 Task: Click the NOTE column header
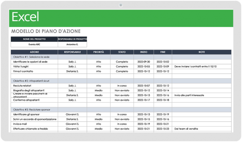[202, 52]
